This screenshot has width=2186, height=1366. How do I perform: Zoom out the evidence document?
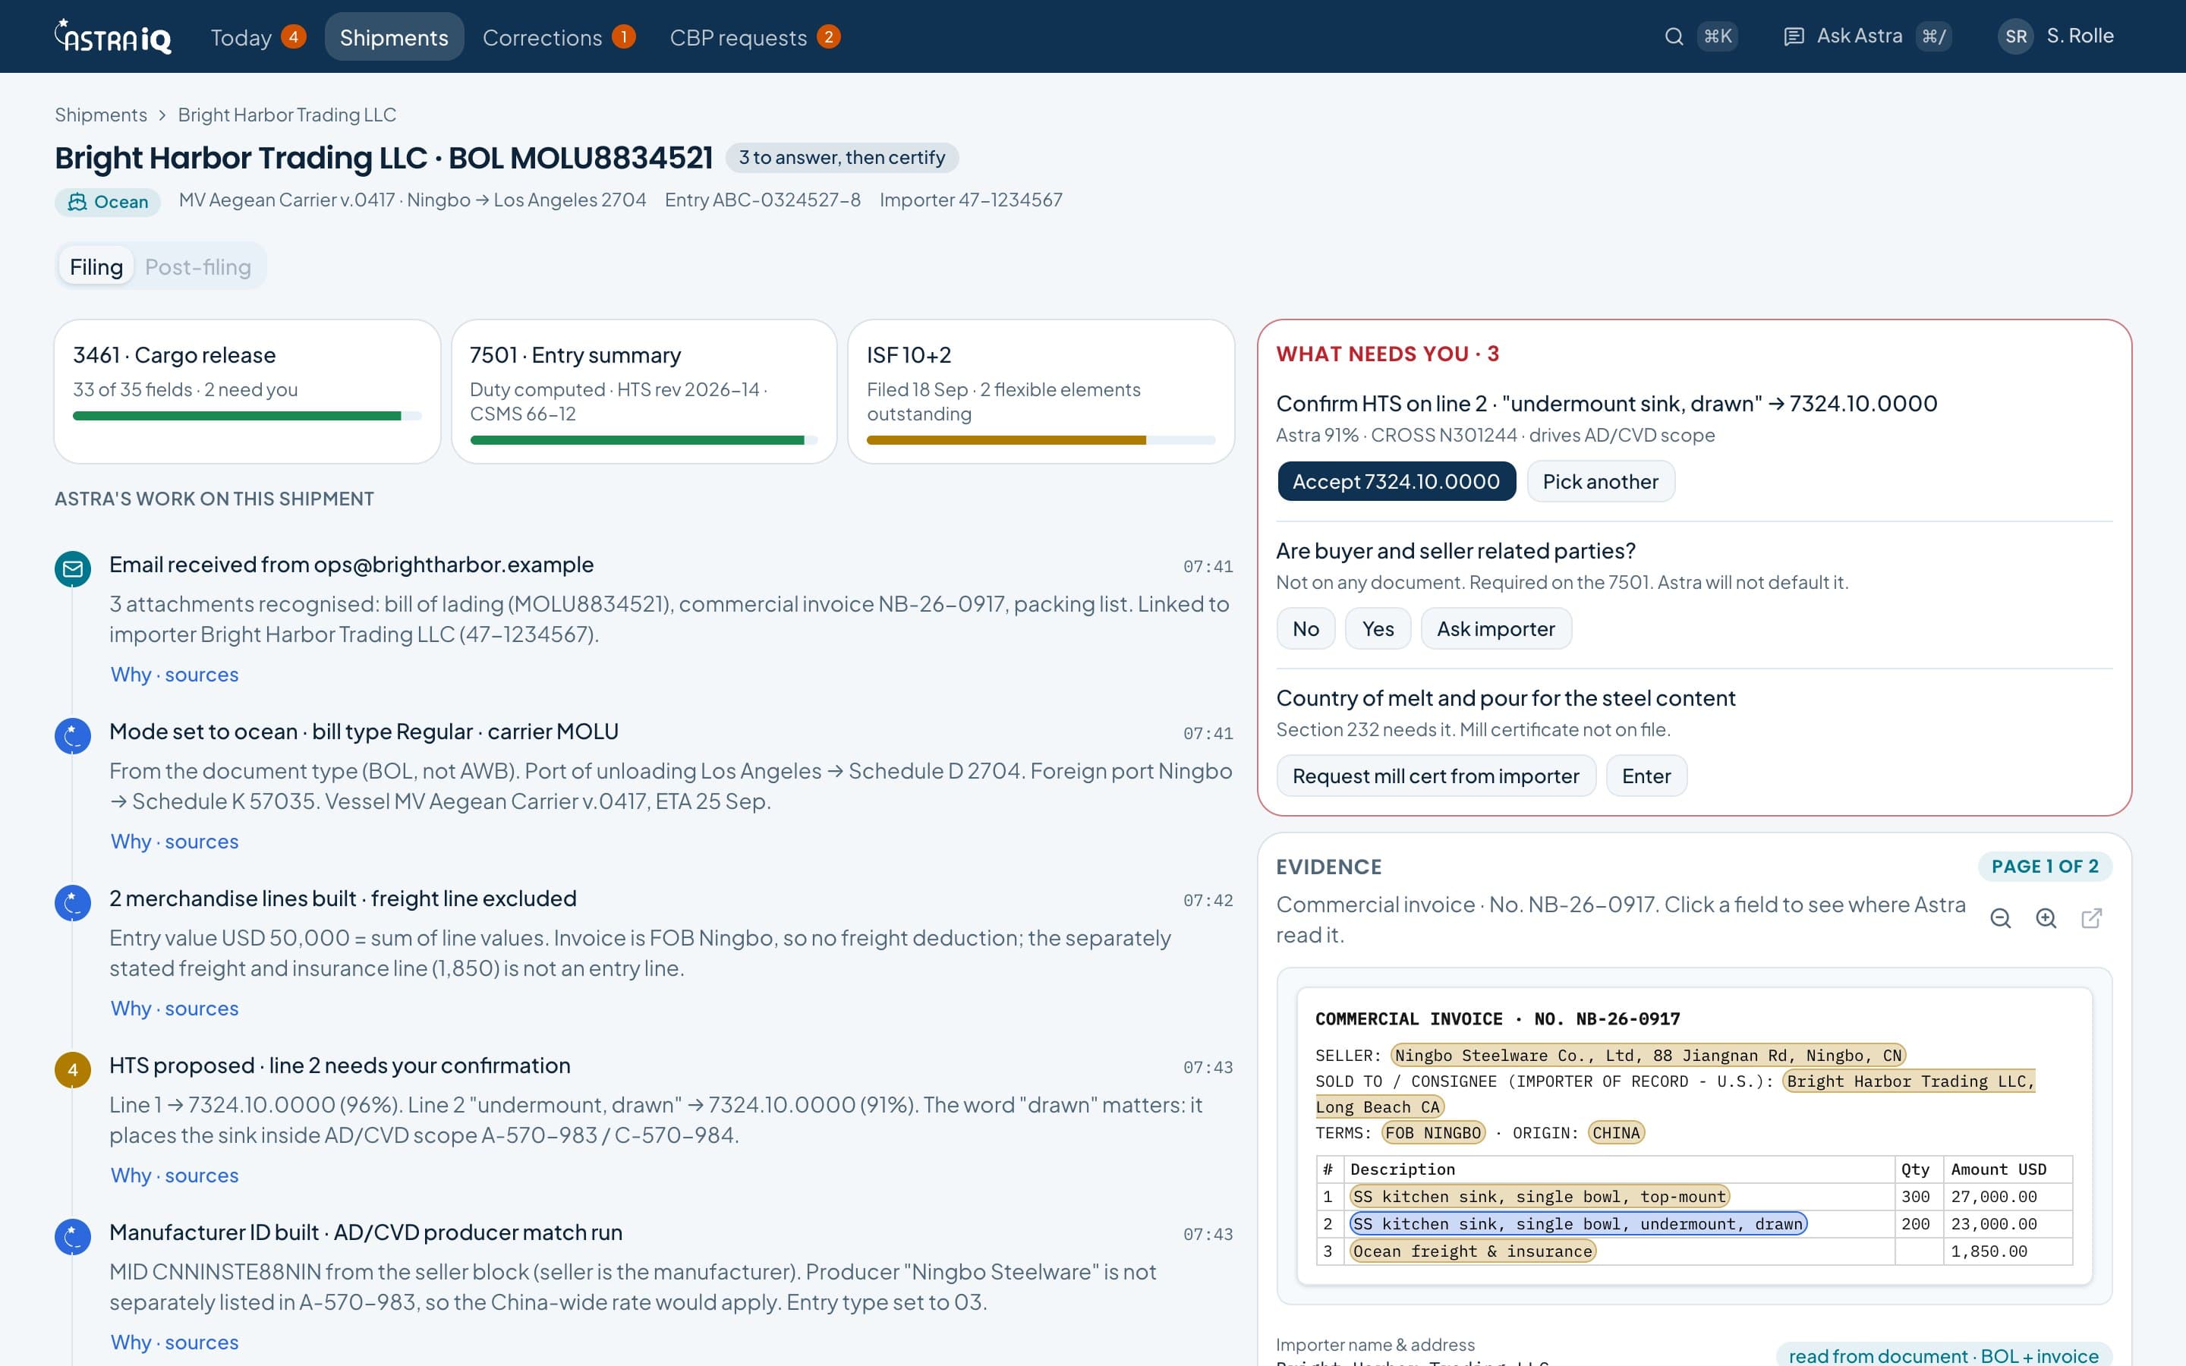coord(2000,919)
